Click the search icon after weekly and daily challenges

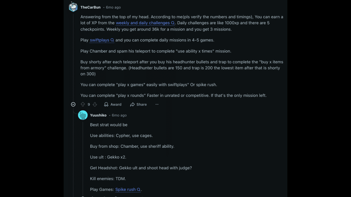pyautogui.click(x=173, y=23)
